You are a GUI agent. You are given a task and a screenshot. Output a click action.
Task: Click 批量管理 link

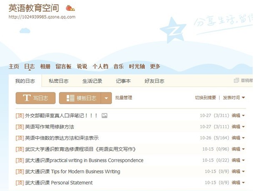(x=124, y=98)
